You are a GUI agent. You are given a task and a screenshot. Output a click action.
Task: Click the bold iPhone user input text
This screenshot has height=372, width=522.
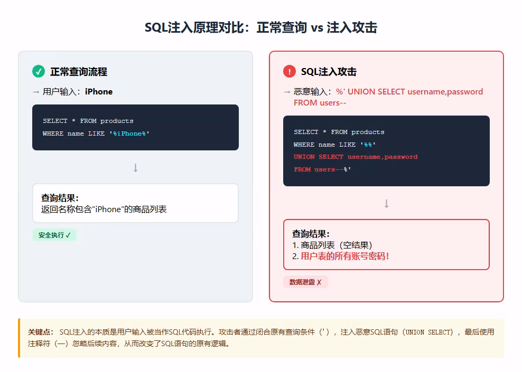coord(99,92)
